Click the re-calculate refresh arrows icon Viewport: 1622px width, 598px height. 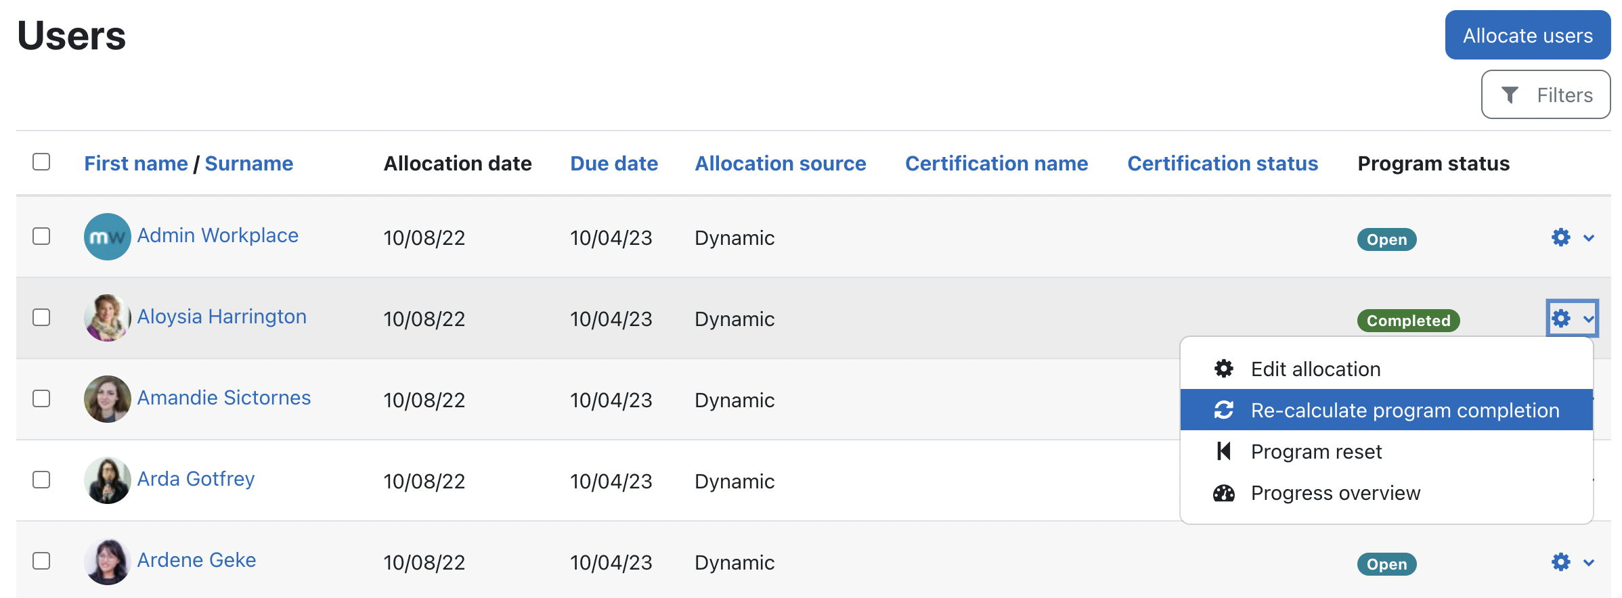click(x=1223, y=410)
